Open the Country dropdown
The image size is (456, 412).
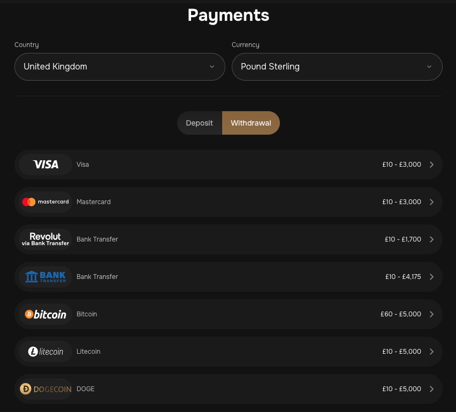point(119,66)
